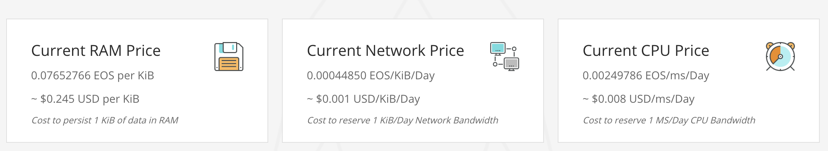Click the floppy disk RAM icon
This screenshot has width=828, height=151.
point(229,57)
